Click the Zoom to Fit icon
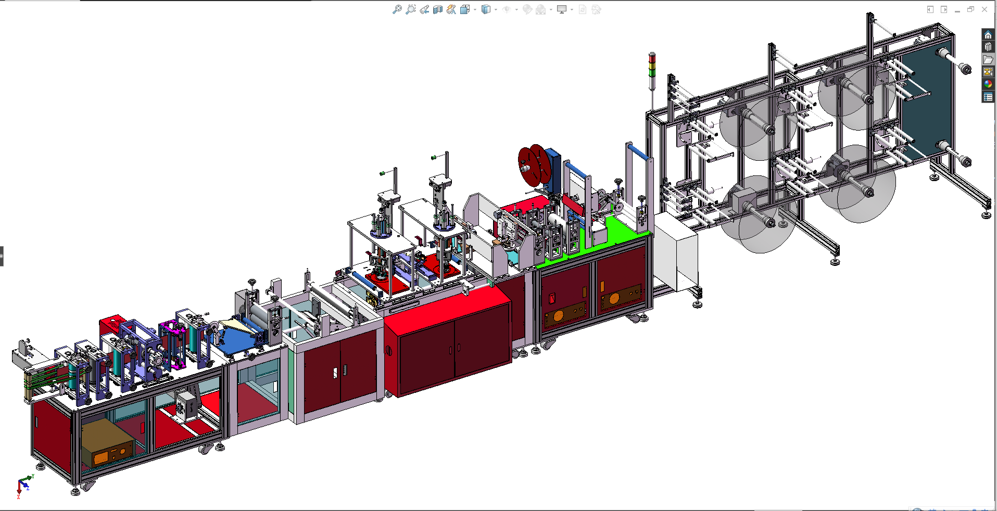 tap(397, 9)
